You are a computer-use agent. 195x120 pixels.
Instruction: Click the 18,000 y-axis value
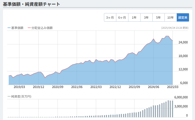click(x=183, y=56)
